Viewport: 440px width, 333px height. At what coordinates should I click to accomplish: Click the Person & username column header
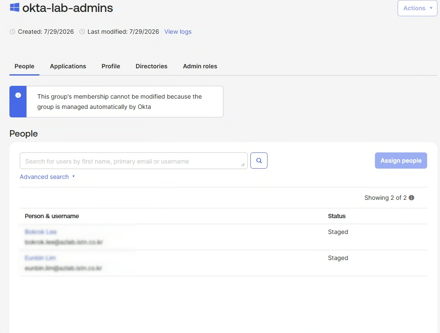pyautogui.click(x=52, y=216)
